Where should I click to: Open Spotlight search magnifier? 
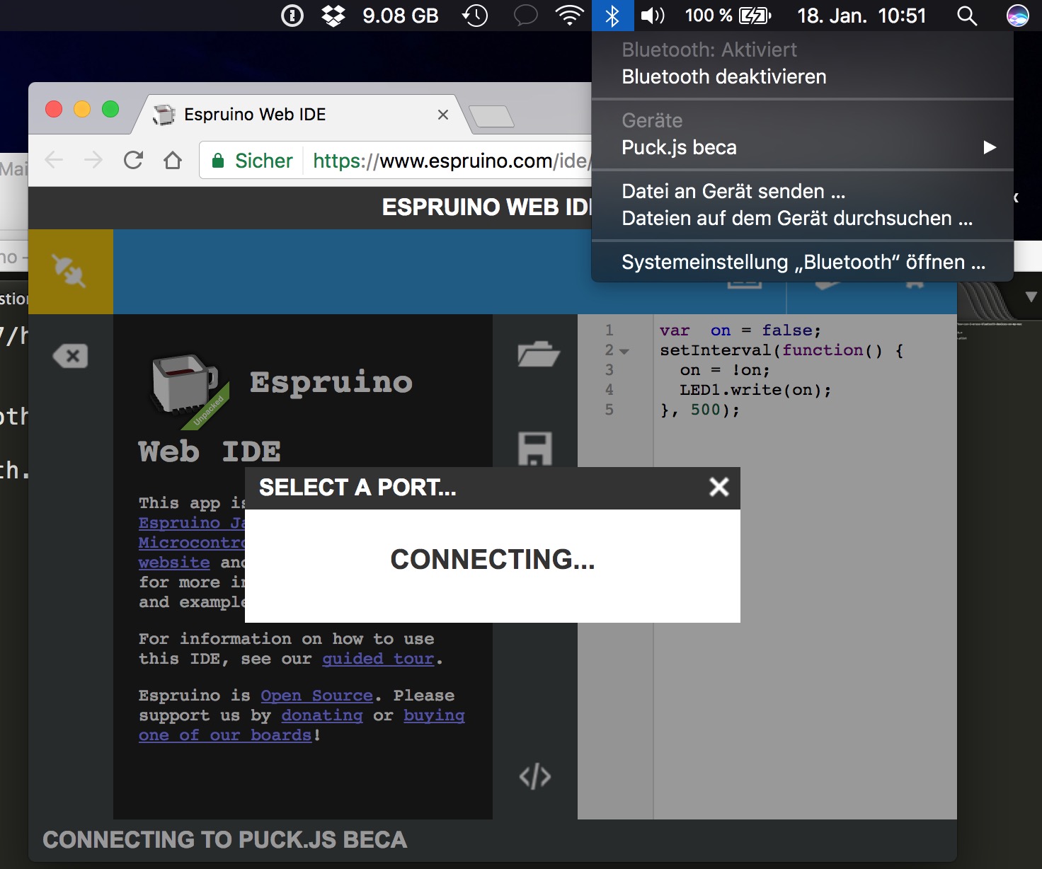pyautogui.click(x=967, y=16)
